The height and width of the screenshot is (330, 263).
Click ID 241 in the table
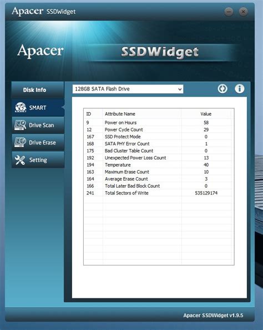90,193
